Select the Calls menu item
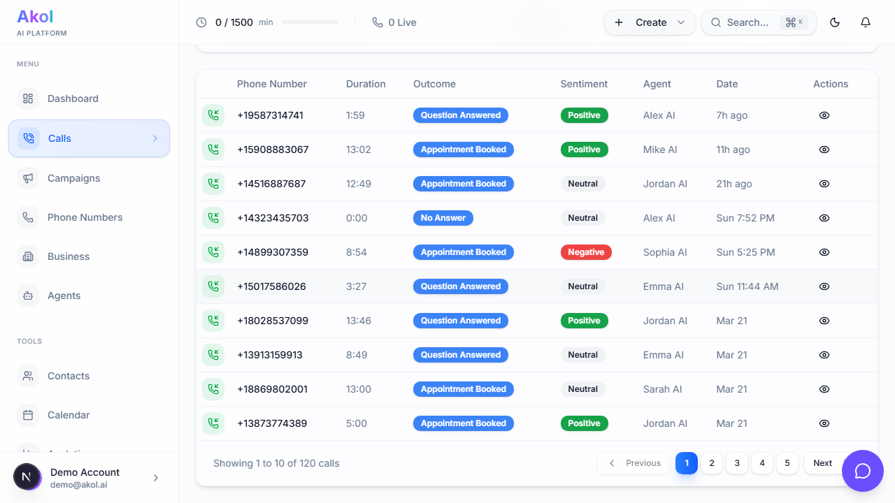This screenshot has width=895, height=503. [x=59, y=138]
